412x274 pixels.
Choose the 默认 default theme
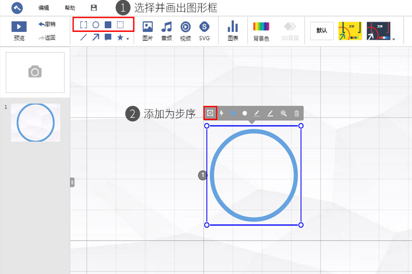click(322, 31)
